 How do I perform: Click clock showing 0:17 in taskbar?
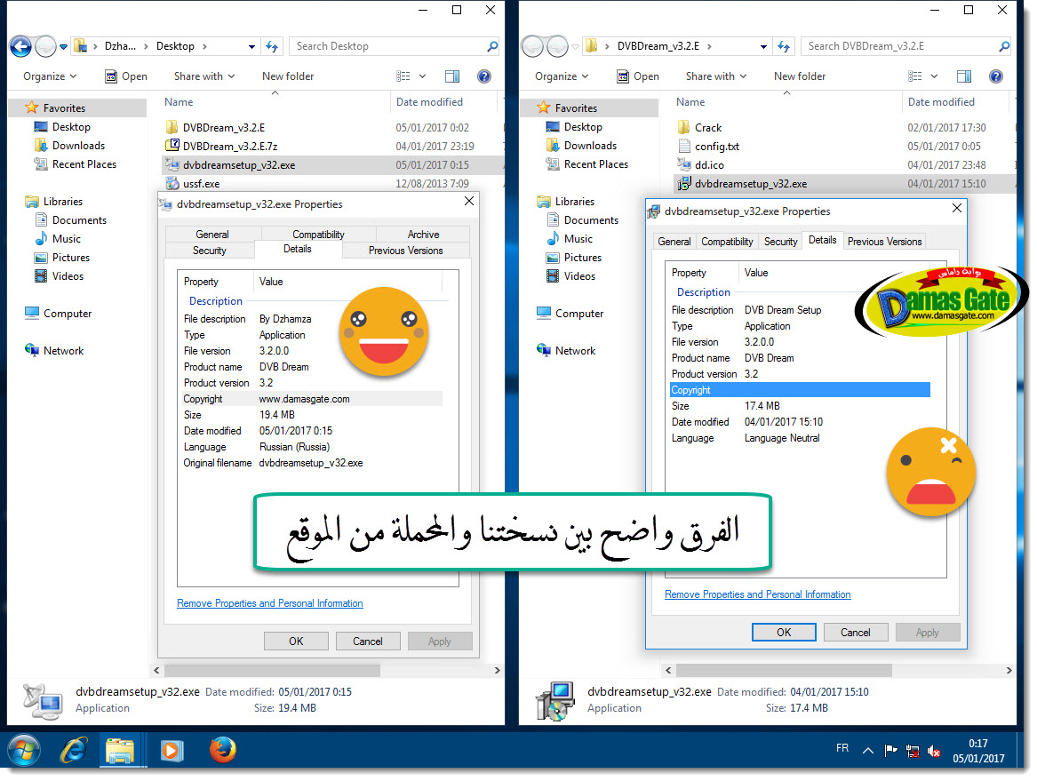click(978, 744)
